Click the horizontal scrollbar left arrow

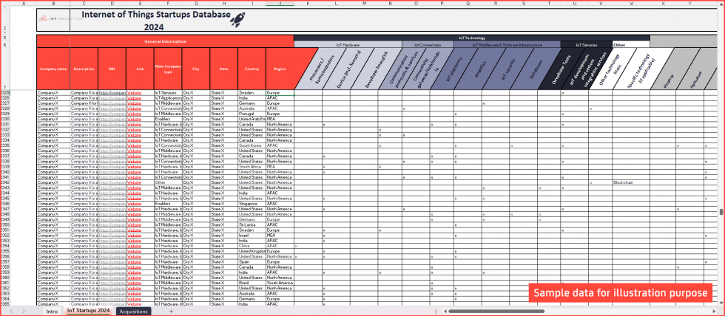[445, 312]
